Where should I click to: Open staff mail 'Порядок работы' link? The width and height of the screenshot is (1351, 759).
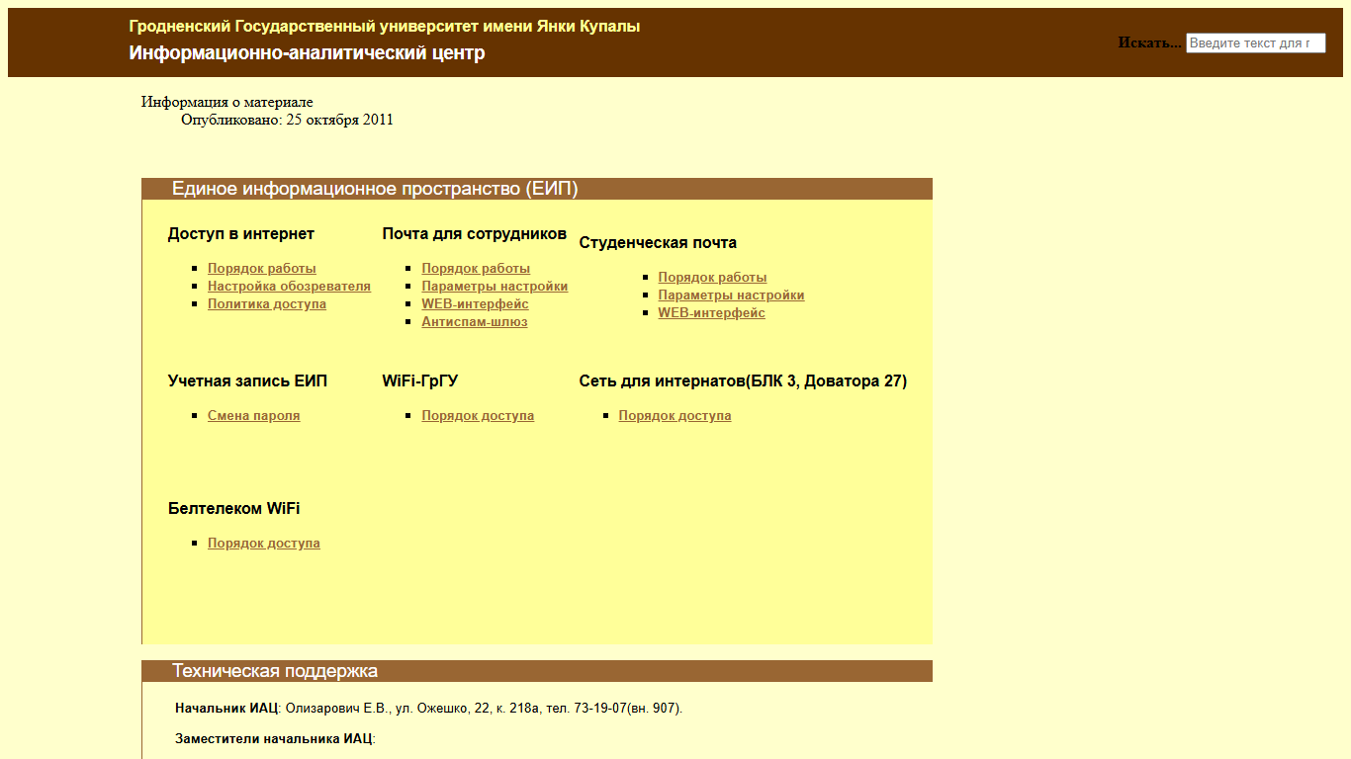476,269
